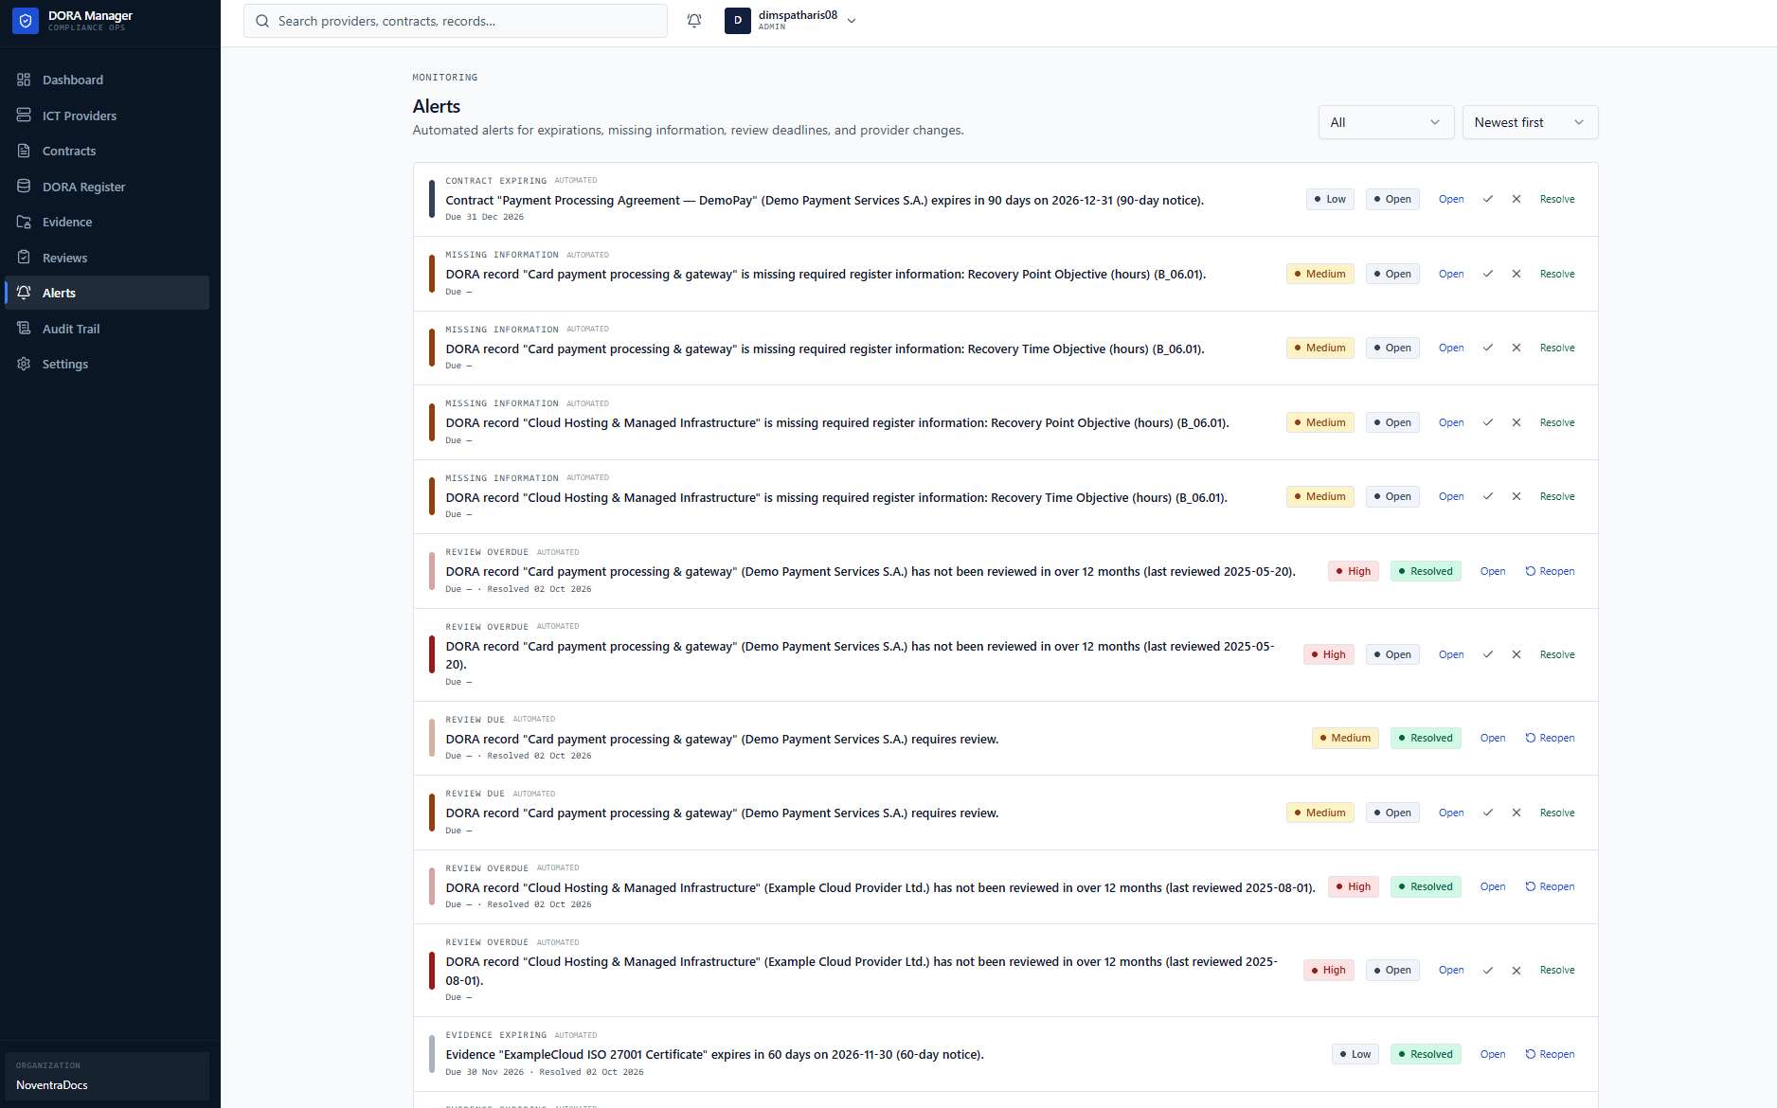Click the Resolved status badge on ExampleCloud alert
The width and height of the screenshot is (1777, 1108).
pyautogui.click(x=1426, y=1054)
